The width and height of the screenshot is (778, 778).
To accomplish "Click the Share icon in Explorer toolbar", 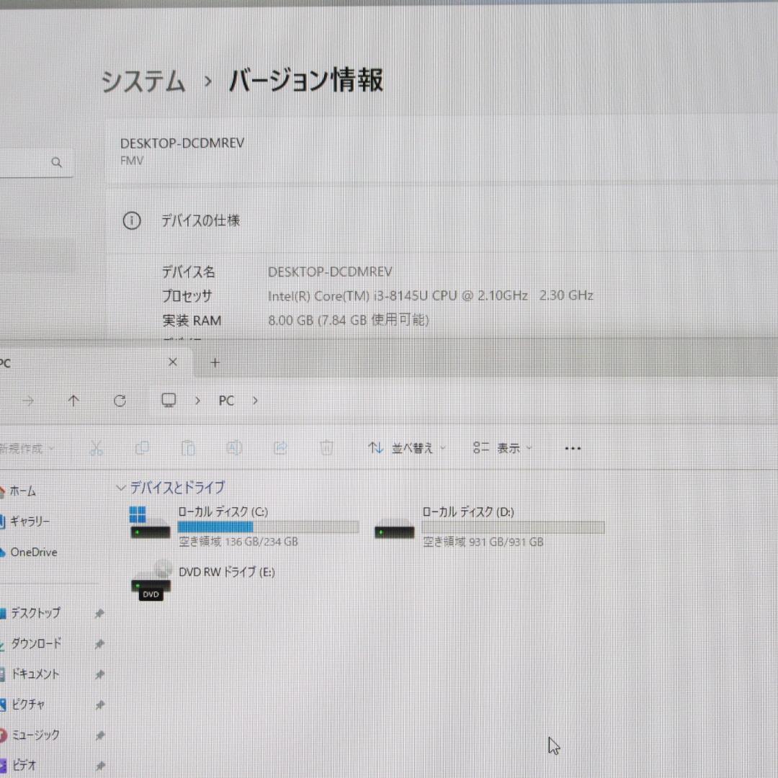I will [280, 448].
